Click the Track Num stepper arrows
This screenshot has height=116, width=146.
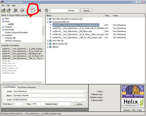point(25,104)
